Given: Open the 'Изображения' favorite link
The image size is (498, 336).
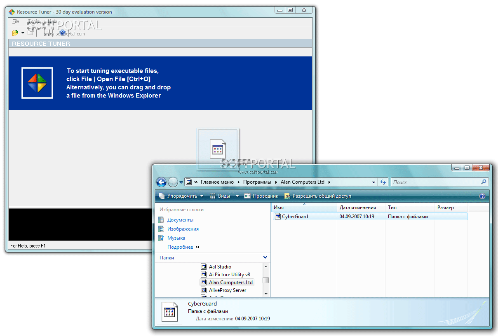Looking at the screenshot, I should point(183,229).
